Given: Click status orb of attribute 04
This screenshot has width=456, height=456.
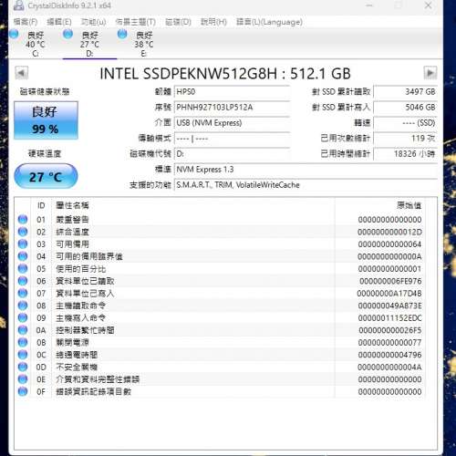Looking at the screenshot, I should click(23, 256).
